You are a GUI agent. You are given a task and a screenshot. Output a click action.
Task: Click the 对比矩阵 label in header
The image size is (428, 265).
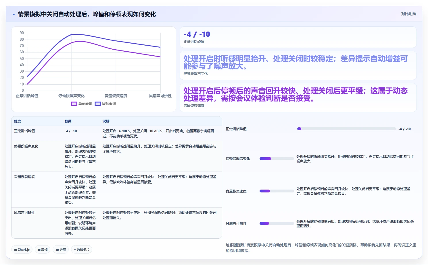point(408,14)
